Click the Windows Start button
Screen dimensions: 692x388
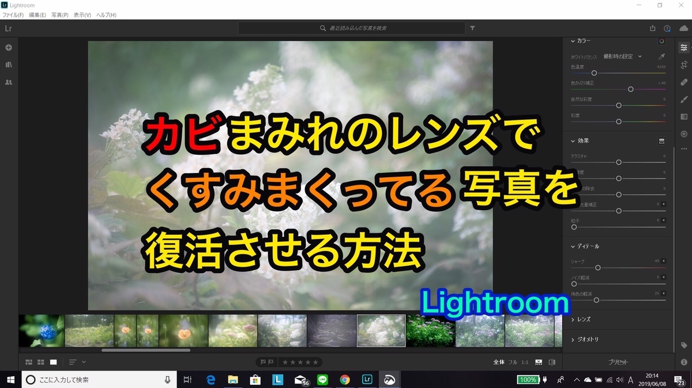pyautogui.click(x=10, y=379)
